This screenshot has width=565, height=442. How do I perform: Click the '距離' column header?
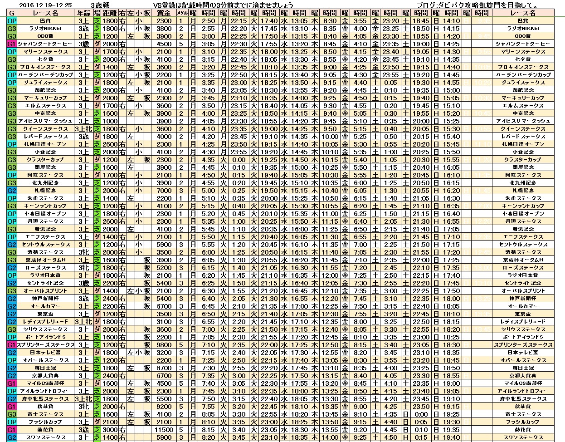(x=109, y=13)
